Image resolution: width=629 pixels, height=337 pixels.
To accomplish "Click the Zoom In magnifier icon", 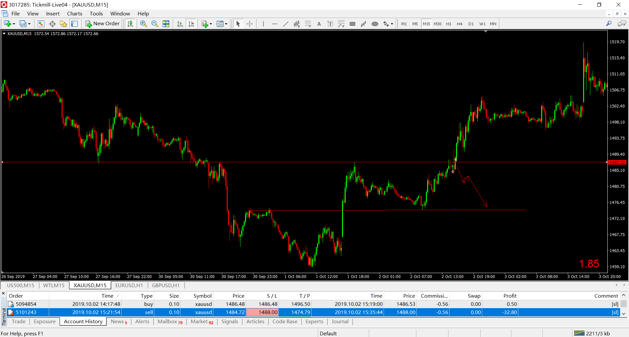I will pyautogui.click(x=143, y=24).
